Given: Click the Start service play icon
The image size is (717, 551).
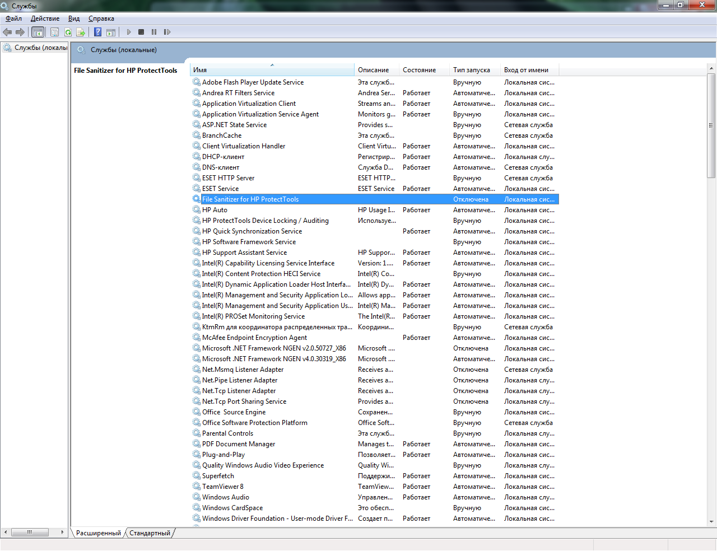Looking at the screenshot, I should pos(129,32).
